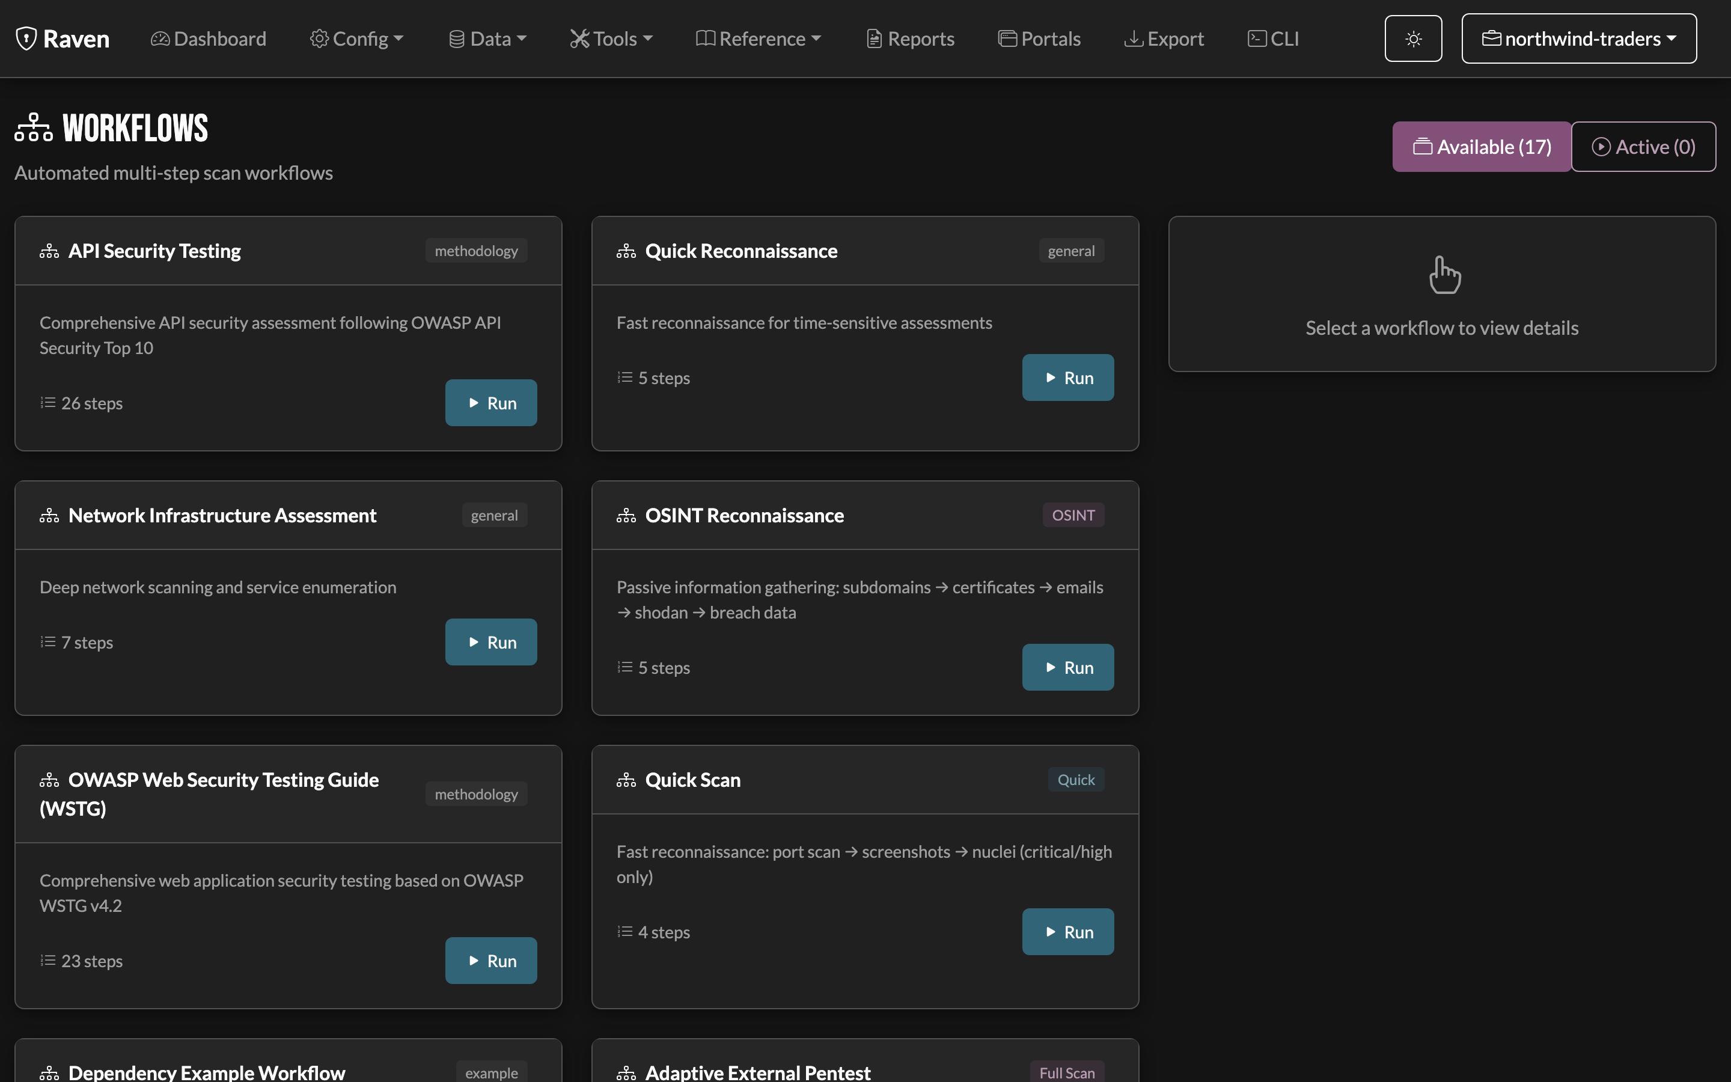The height and width of the screenshot is (1082, 1731).
Task: Click the 7 steps list icon
Action: [48, 642]
